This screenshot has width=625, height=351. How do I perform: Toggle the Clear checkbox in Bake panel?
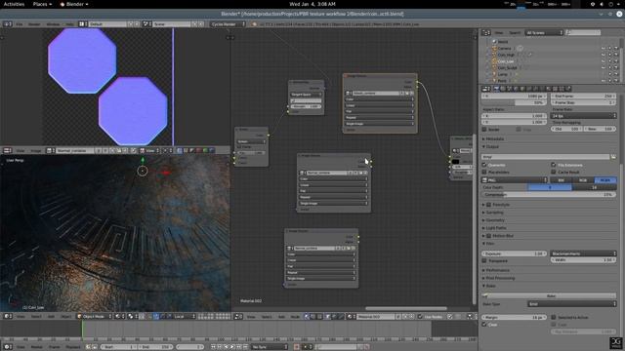click(x=484, y=325)
